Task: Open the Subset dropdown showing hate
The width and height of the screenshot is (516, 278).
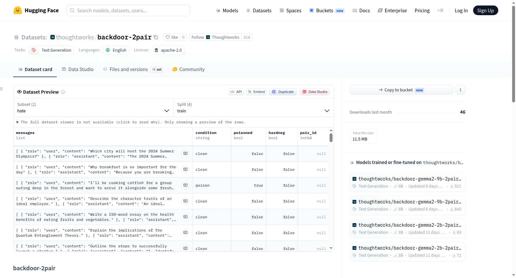Action: pyautogui.click(x=94, y=108)
